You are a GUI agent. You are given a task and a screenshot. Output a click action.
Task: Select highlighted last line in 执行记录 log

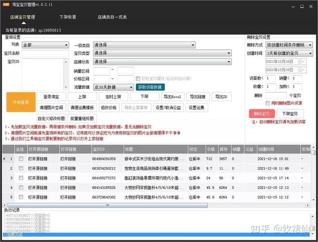[156, 235]
